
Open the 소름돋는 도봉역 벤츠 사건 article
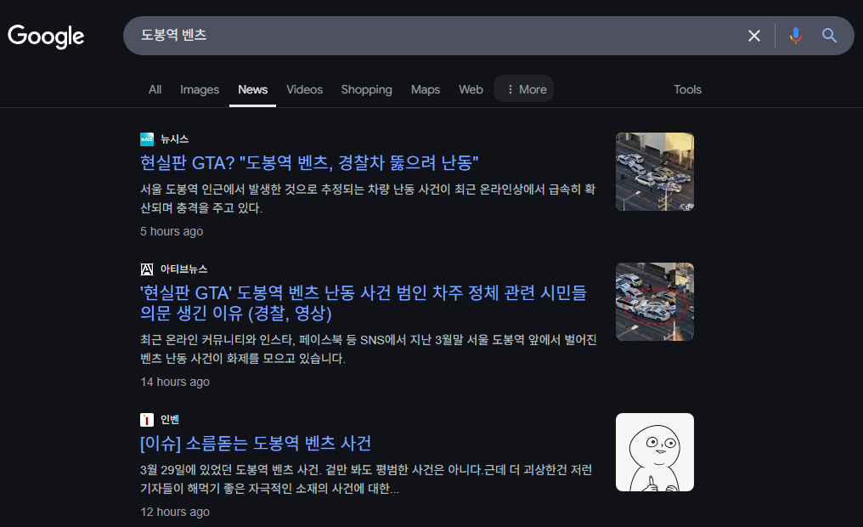tap(256, 443)
